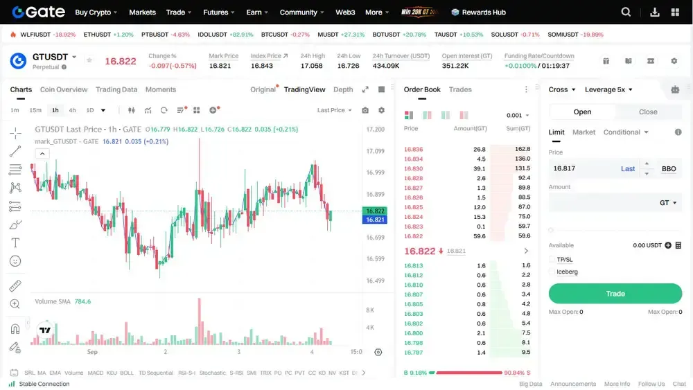The image size is (693, 390).
Task: Select the 1m timeframe
Action: coord(15,110)
